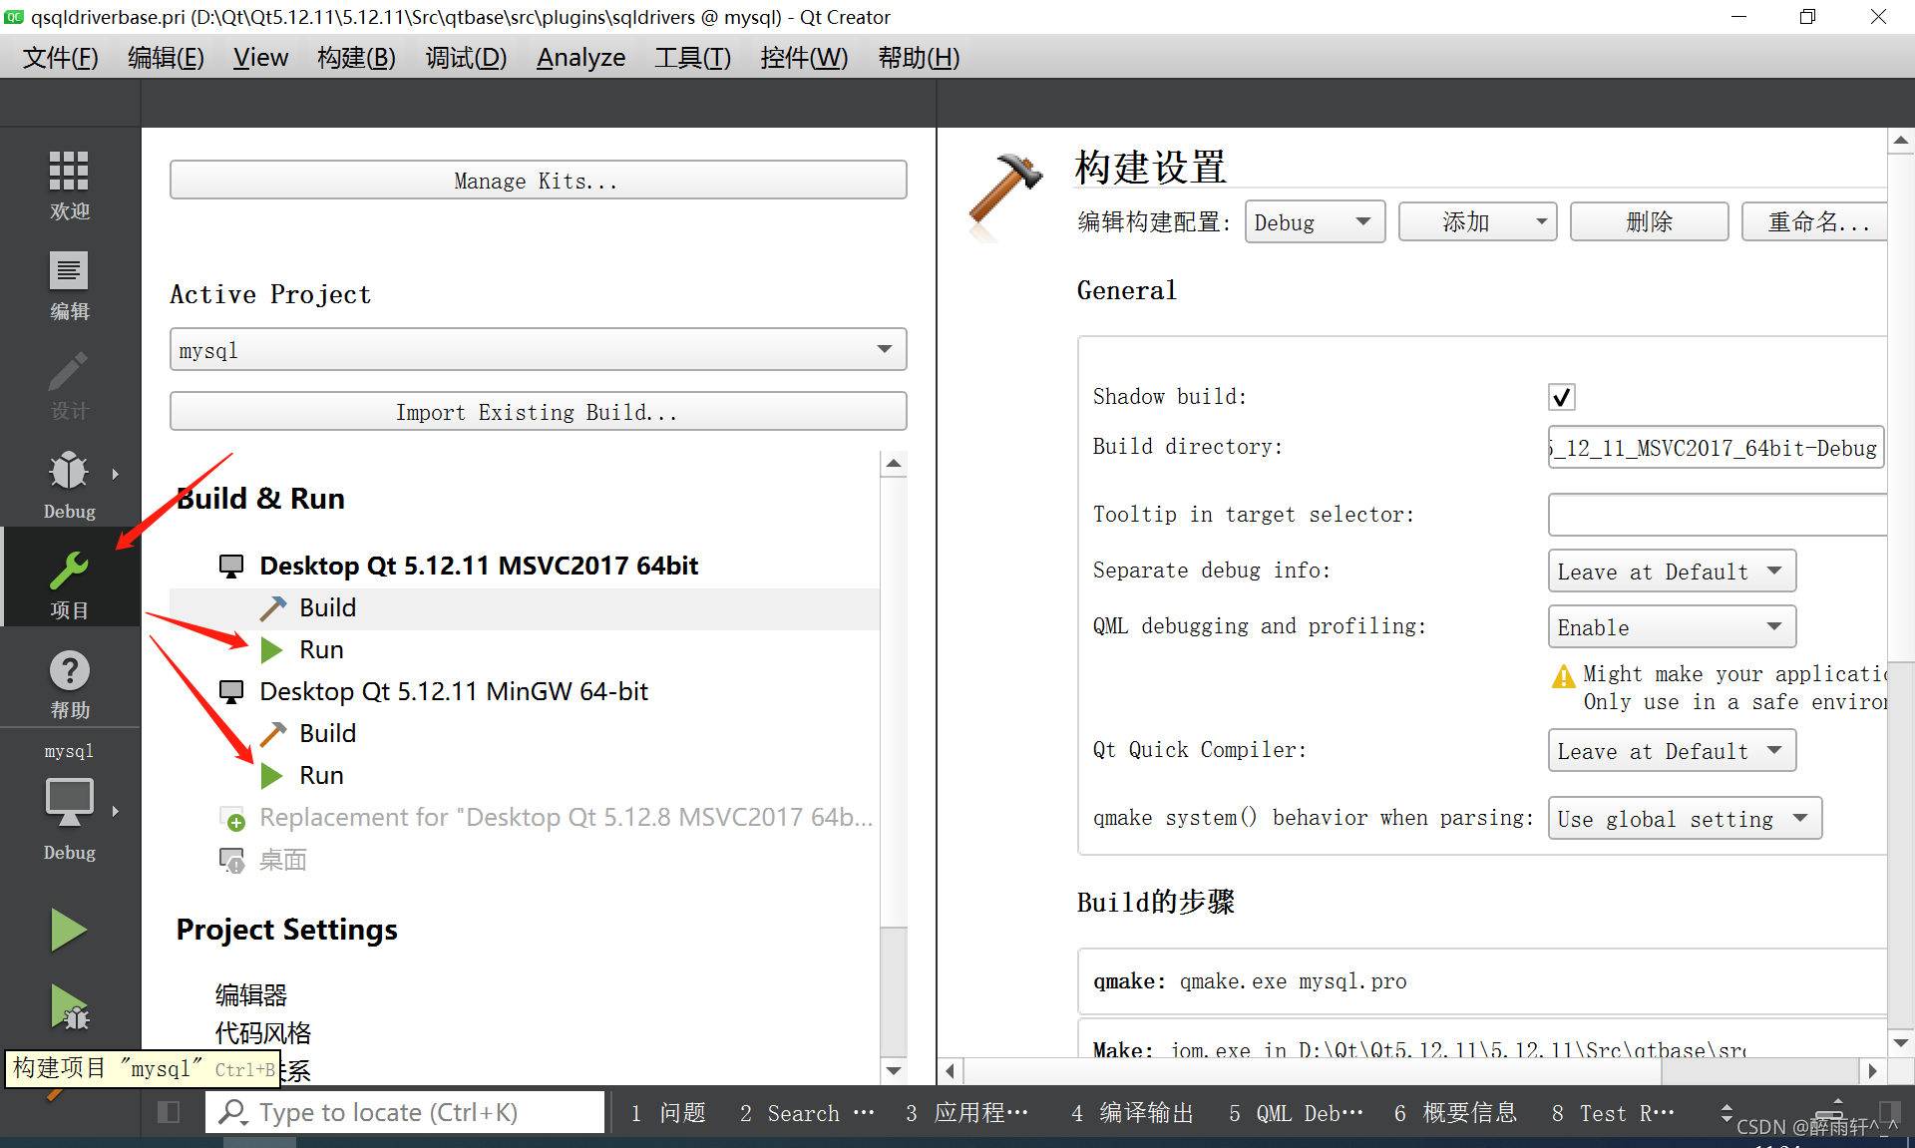Viewport: 1915px width, 1148px height.
Task: Click the Start Debugging run-with-bug icon
Action: point(69,1007)
